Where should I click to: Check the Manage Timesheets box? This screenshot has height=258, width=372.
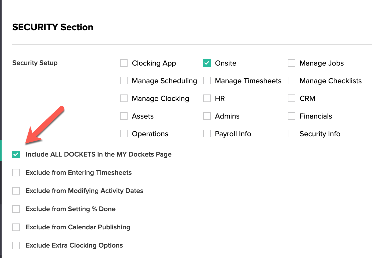click(x=207, y=81)
